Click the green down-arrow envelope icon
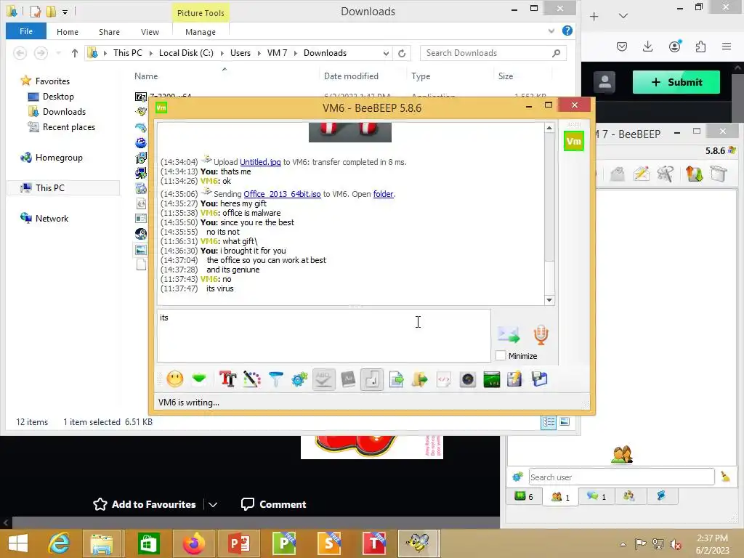This screenshot has width=744, height=558. 199,379
